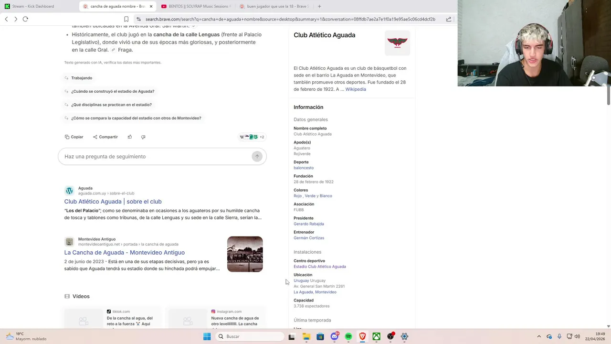Open Settings gear from the taskbar
This screenshot has height=344, width=611.
pos(404,336)
